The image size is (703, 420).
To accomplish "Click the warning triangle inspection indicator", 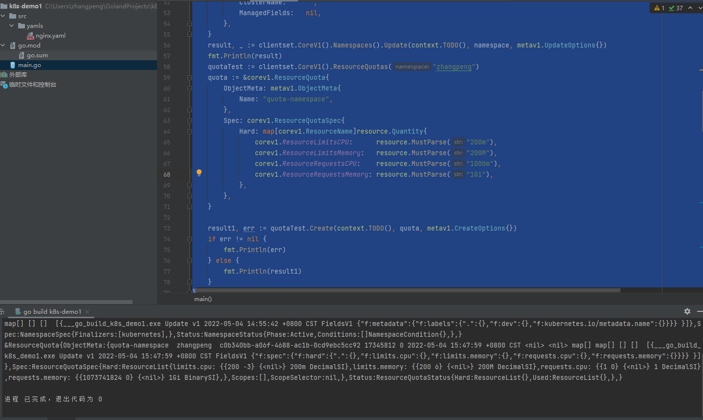I will 657,8.
